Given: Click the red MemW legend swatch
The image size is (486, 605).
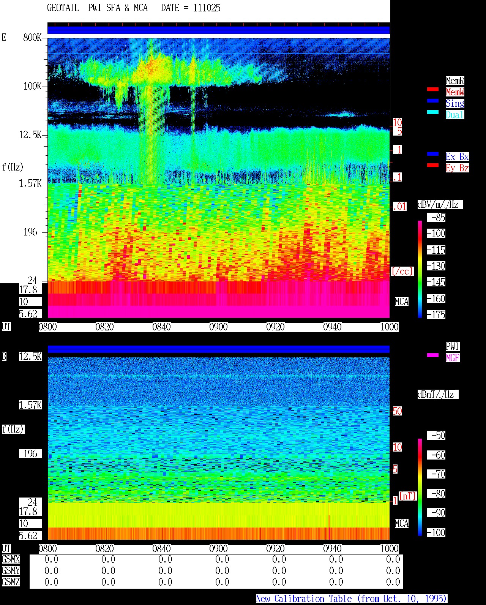Looking at the screenshot, I should 433,89.
